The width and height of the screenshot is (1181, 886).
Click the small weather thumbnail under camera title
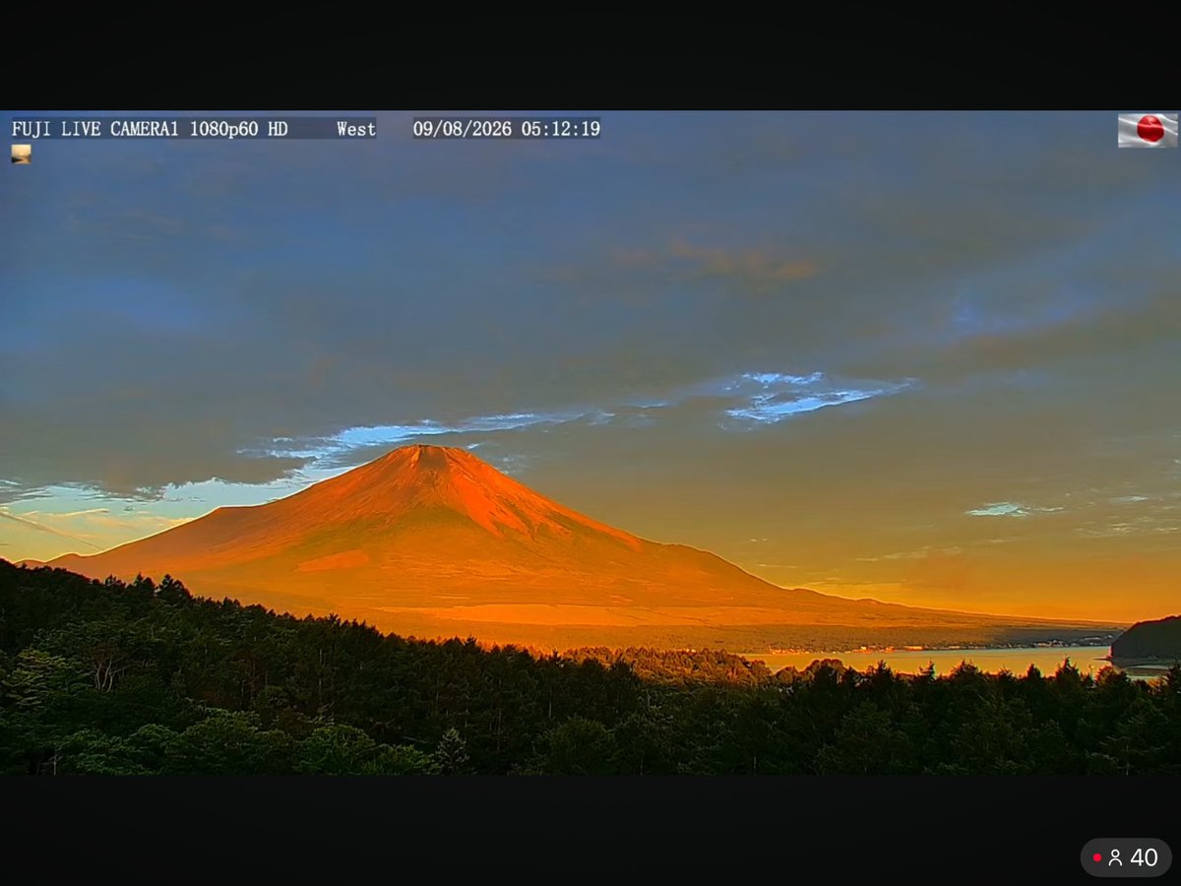point(21,154)
